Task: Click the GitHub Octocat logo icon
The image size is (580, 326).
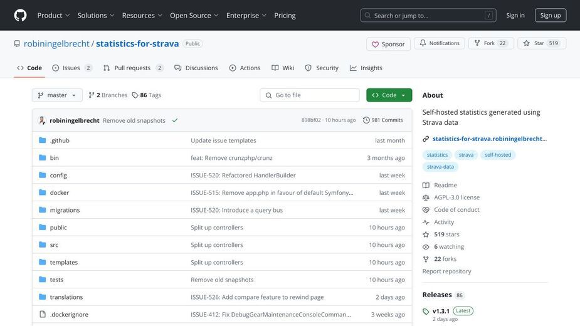Action: coord(20,15)
